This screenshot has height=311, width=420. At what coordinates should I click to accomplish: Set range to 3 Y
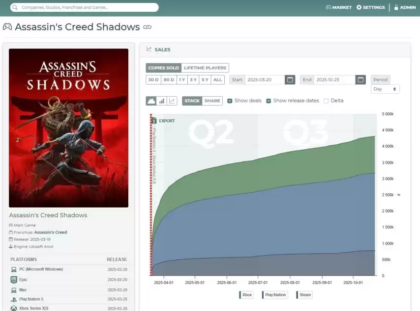193,79
